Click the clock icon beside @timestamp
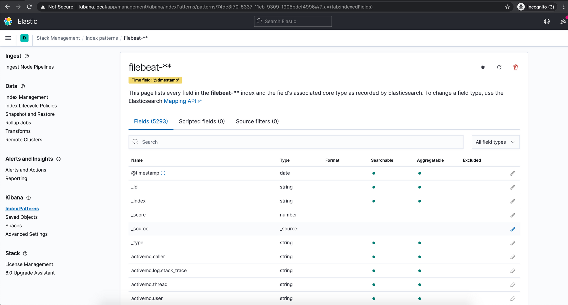The height and width of the screenshot is (305, 568). coord(163,173)
